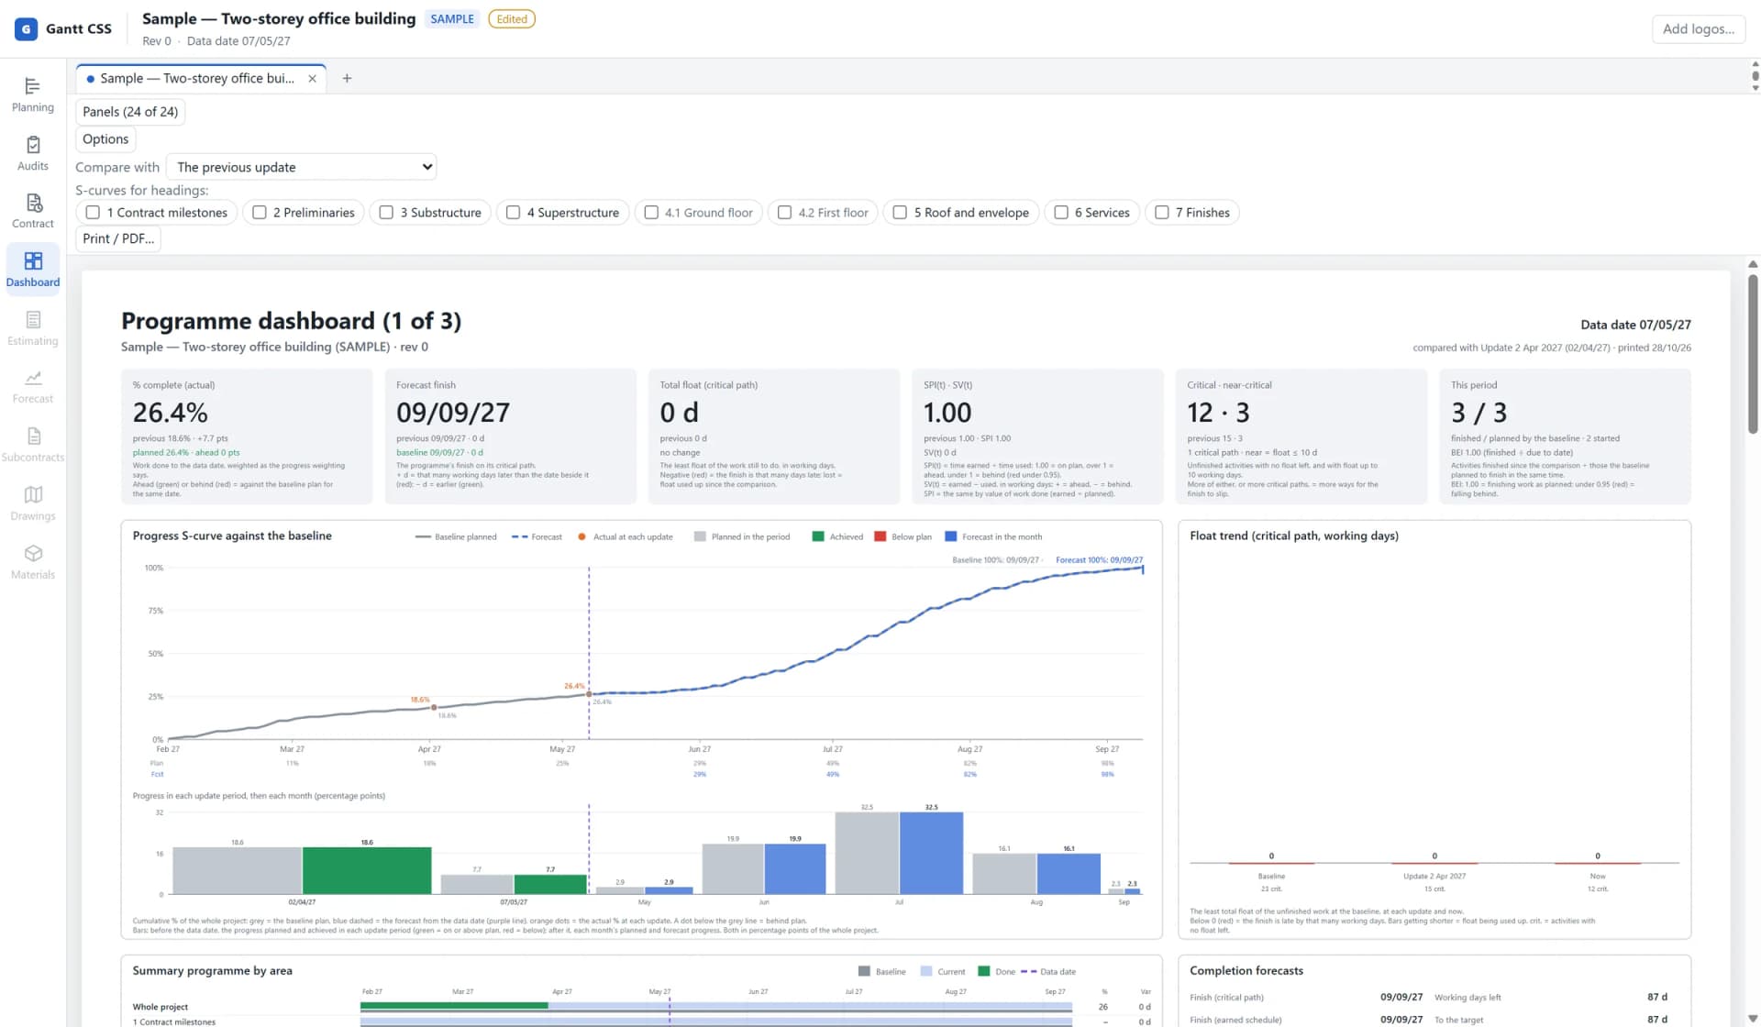Viewport: 1761px width, 1027px height.
Task: Enable the 3 Substructure S-curve checkbox
Action: (386, 213)
